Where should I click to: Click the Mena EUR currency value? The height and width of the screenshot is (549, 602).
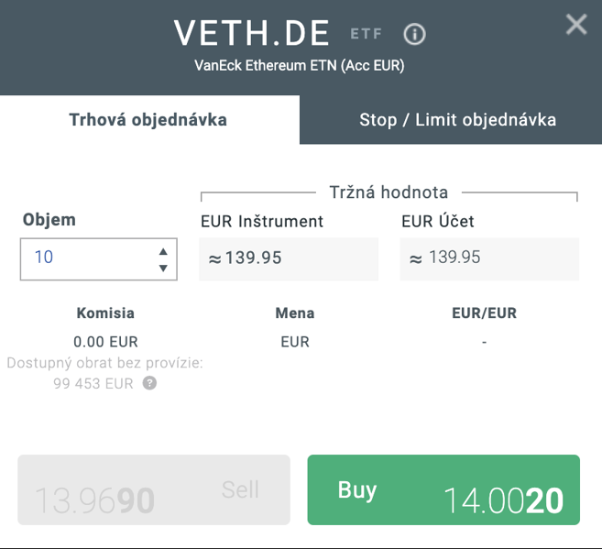tap(295, 342)
